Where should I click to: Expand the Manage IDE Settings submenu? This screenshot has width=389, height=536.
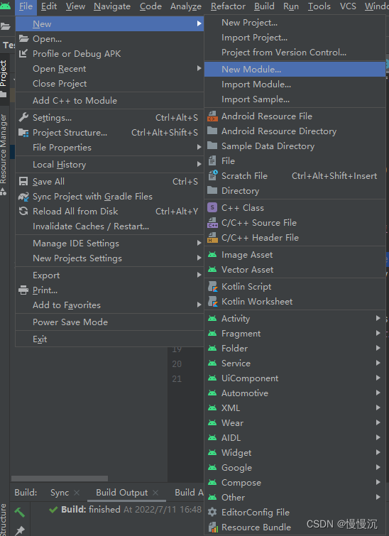pos(199,243)
